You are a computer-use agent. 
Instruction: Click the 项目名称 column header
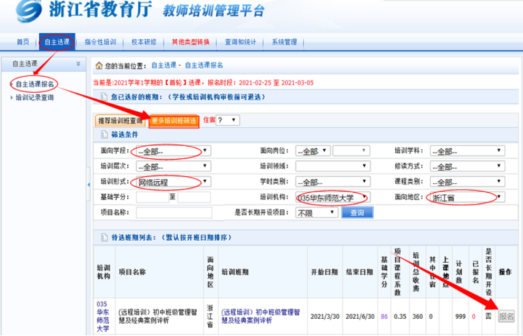click(132, 272)
